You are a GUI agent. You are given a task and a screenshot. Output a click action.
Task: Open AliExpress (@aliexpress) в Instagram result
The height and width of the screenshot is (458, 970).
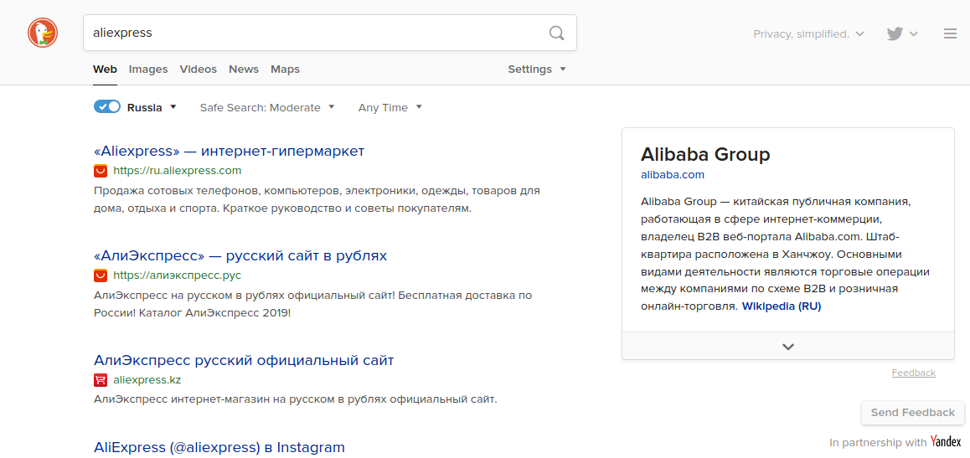pyautogui.click(x=219, y=447)
